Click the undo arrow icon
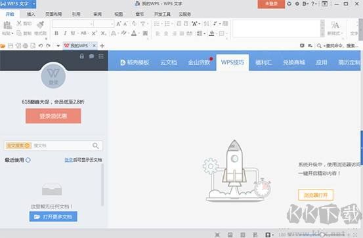The height and width of the screenshot is (238, 363). tap(41, 46)
